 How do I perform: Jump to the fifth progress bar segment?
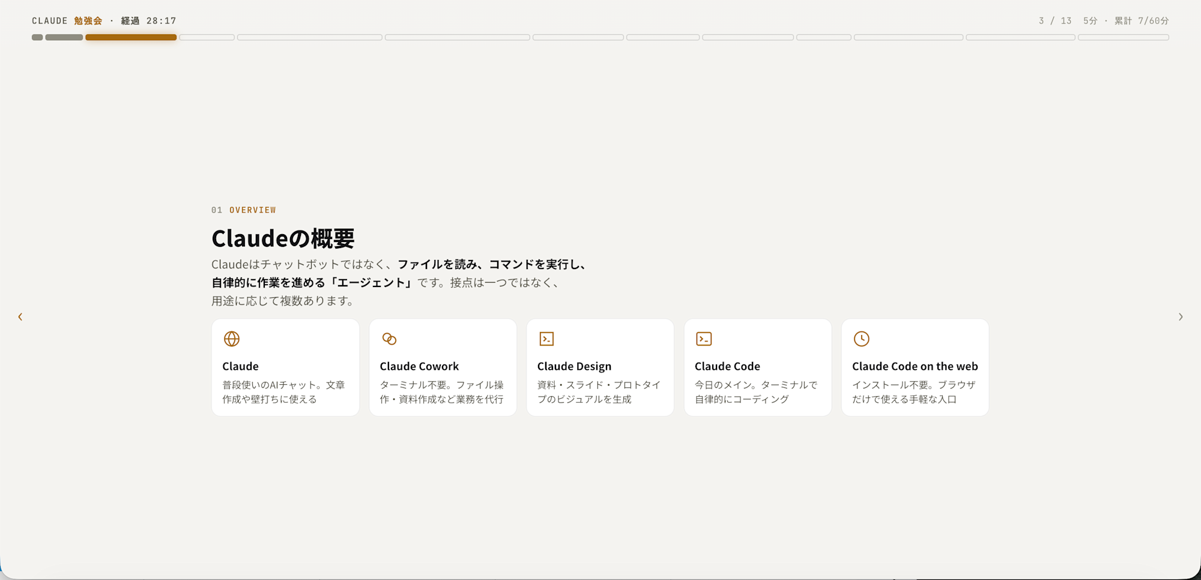(310, 37)
